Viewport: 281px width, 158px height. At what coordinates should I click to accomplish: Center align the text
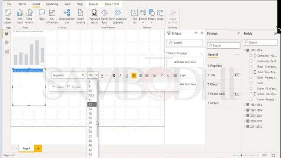(x=140, y=75)
